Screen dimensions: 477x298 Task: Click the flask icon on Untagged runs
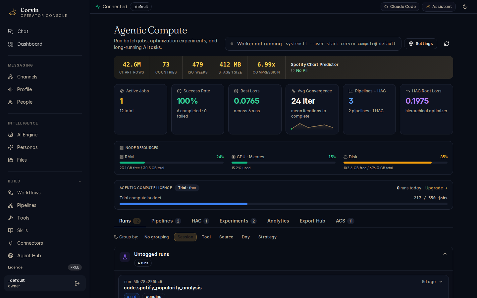(125, 257)
